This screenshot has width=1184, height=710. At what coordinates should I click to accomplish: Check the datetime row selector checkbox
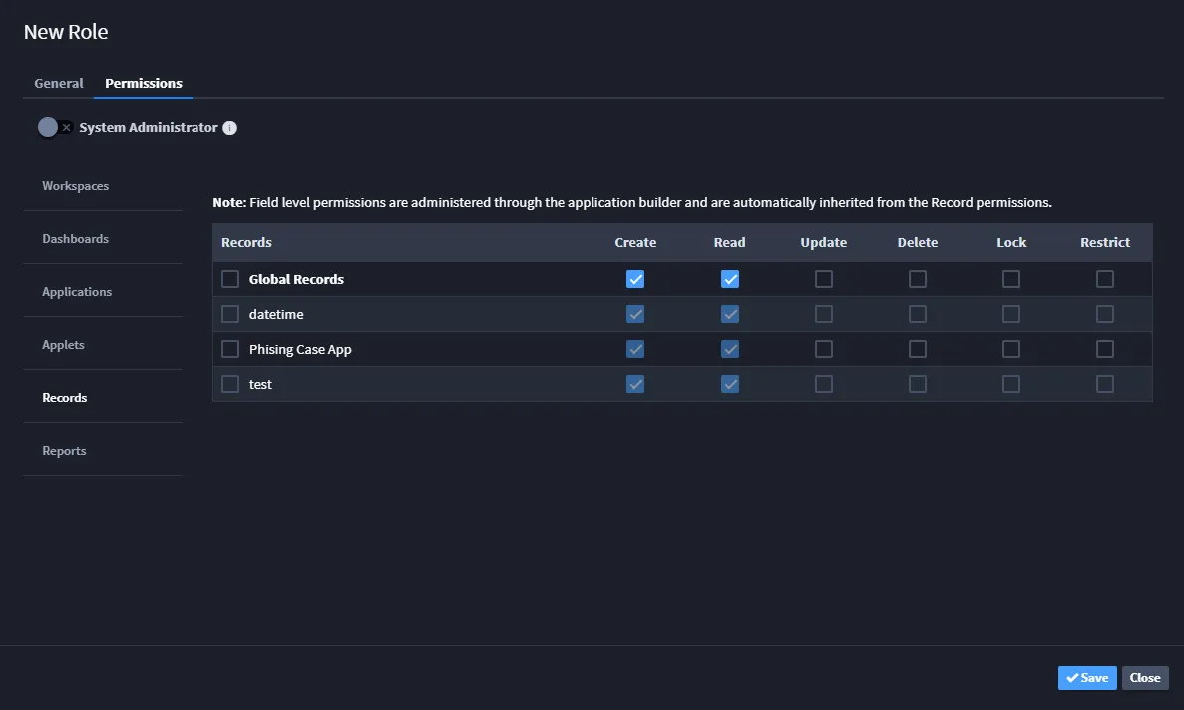coord(230,314)
